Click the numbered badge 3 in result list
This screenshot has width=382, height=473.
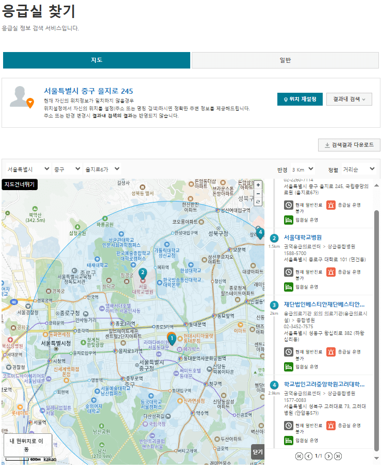pyautogui.click(x=274, y=305)
